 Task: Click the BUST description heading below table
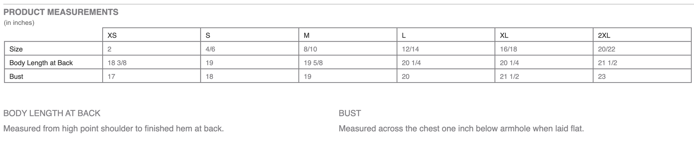[349, 113]
